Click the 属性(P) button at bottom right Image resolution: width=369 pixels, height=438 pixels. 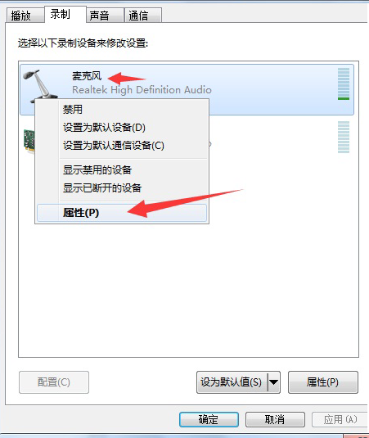tap(323, 382)
